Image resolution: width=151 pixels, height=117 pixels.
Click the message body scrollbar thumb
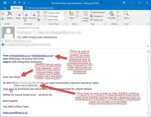(x=148, y=94)
